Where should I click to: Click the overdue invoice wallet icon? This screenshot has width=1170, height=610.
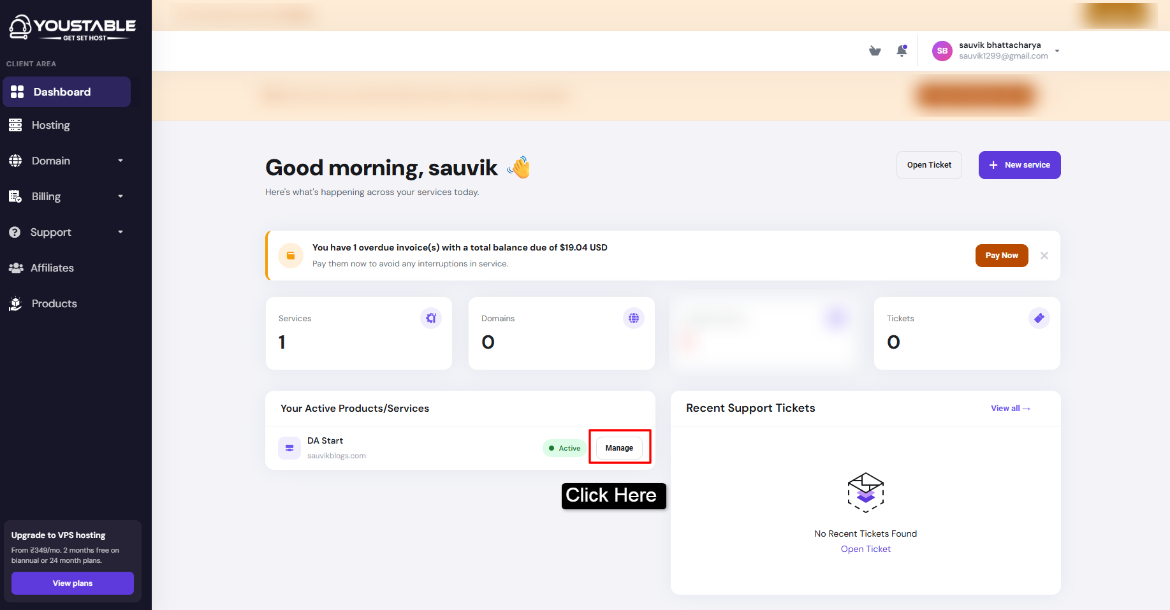pyautogui.click(x=291, y=256)
